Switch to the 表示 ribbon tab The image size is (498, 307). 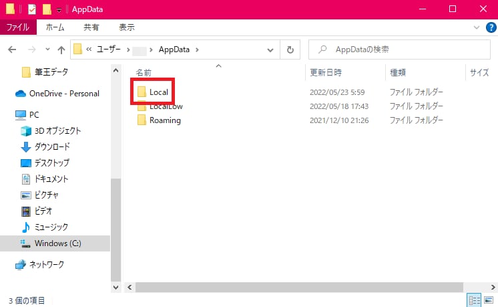point(127,27)
